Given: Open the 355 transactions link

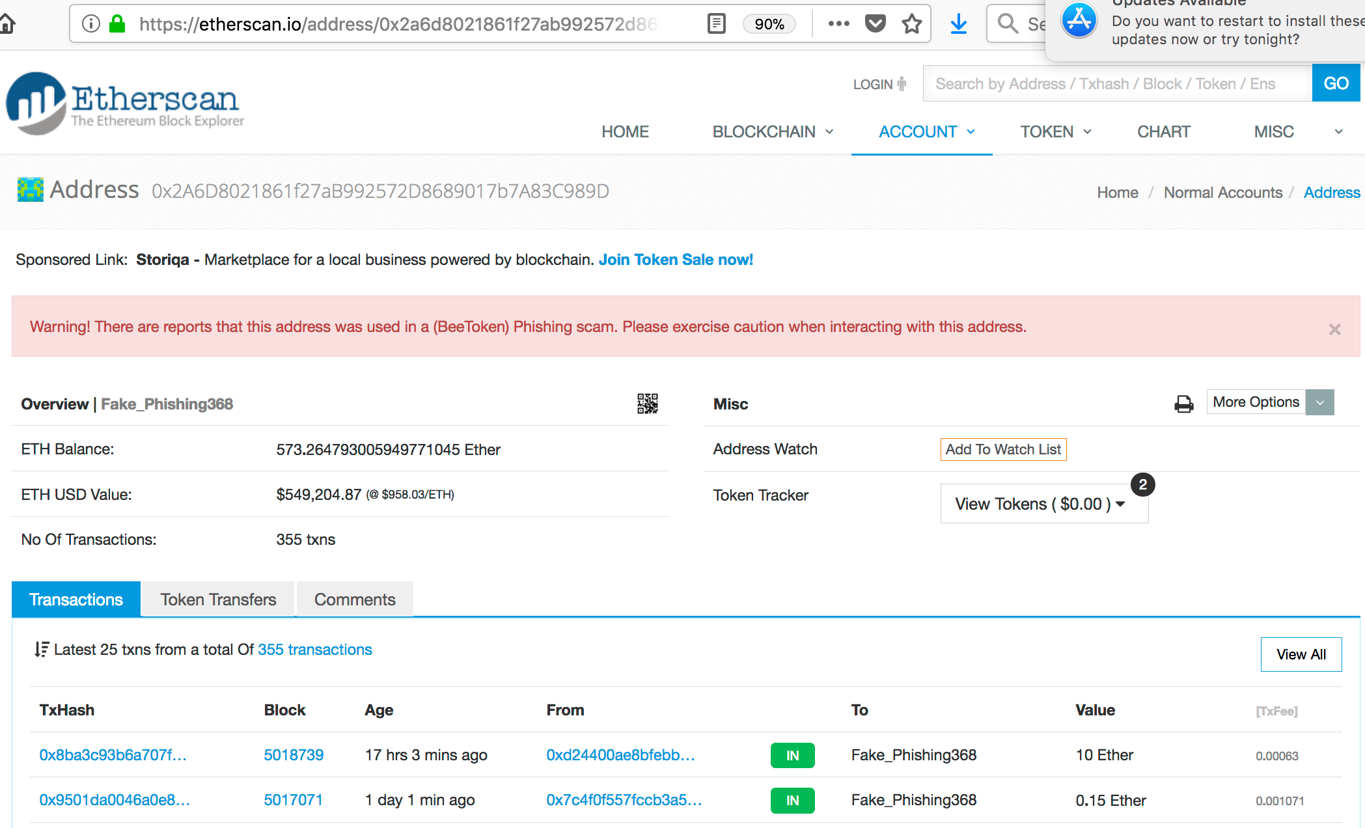Looking at the screenshot, I should click(315, 650).
